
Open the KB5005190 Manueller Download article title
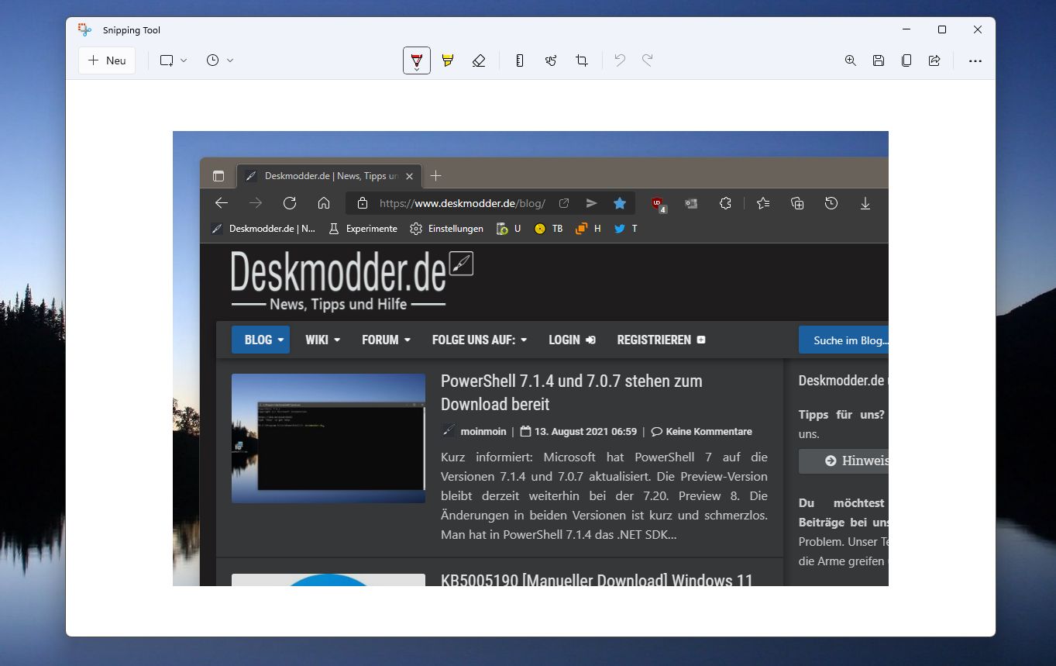point(597,580)
